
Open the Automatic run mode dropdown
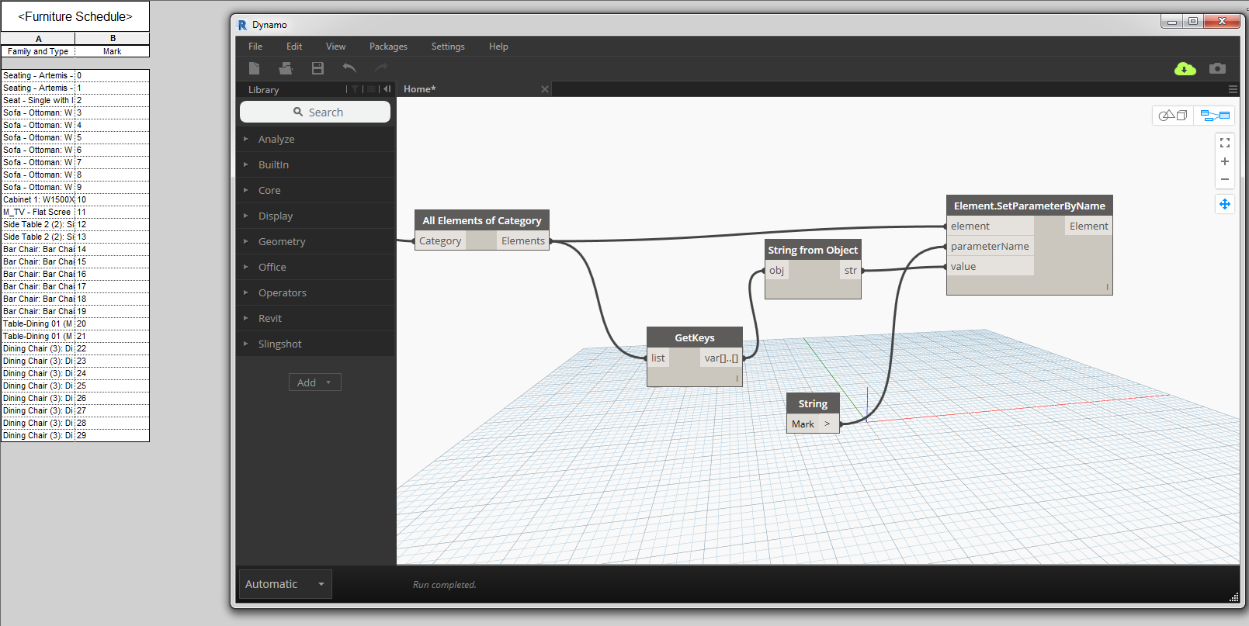tap(285, 584)
